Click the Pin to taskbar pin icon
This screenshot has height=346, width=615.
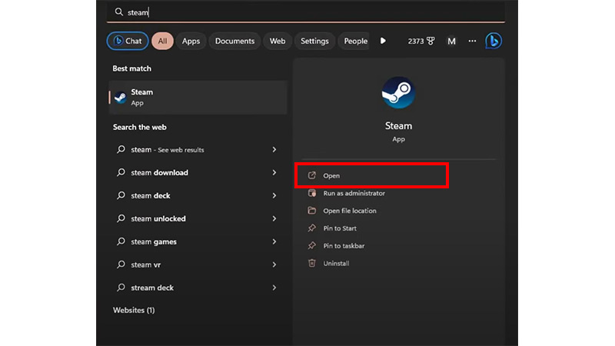tap(312, 245)
